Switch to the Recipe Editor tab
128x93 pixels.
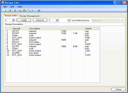11,16
